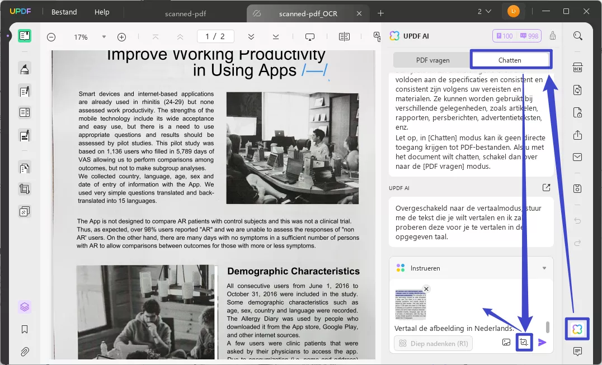This screenshot has height=365, width=602.
Task: Select the screenshot crop tool in chat
Action: coord(524,342)
